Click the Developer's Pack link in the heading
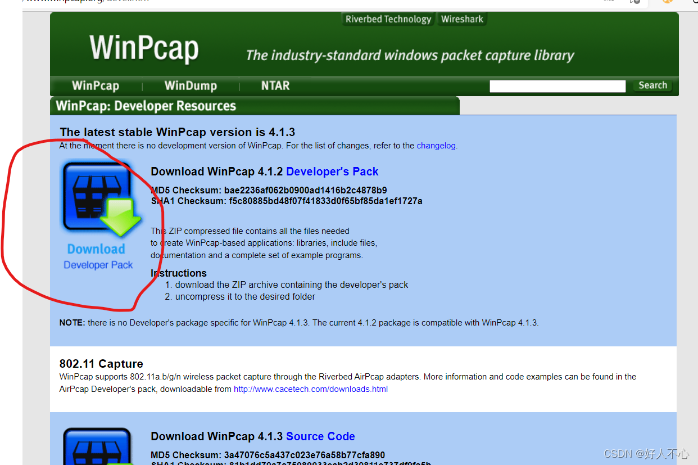 (x=332, y=171)
